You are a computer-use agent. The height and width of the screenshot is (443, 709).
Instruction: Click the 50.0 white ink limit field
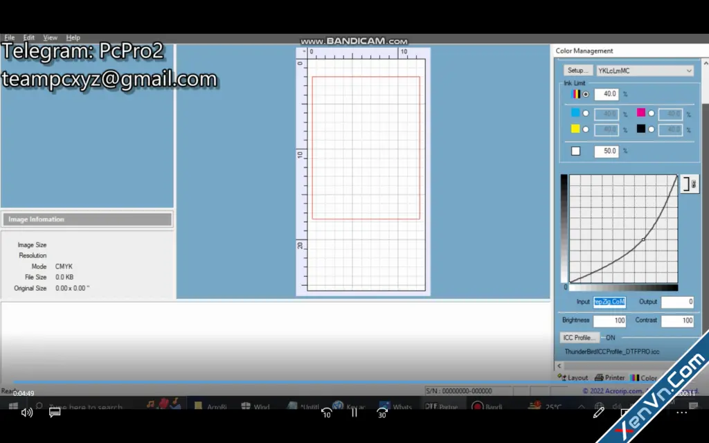point(607,151)
